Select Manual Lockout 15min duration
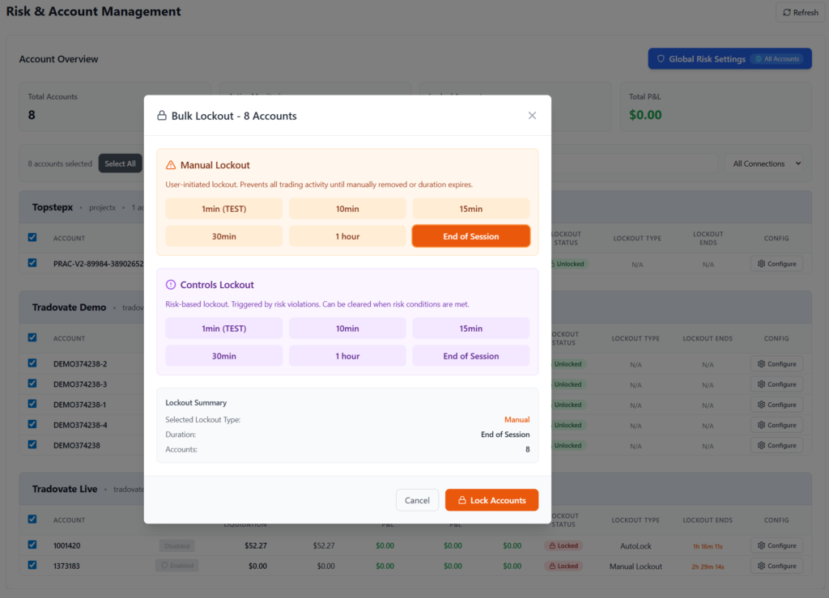The width and height of the screenshot is (829, 598). tap(470, 209)
